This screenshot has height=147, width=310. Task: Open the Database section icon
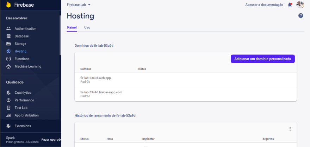[x=8, y=36]
